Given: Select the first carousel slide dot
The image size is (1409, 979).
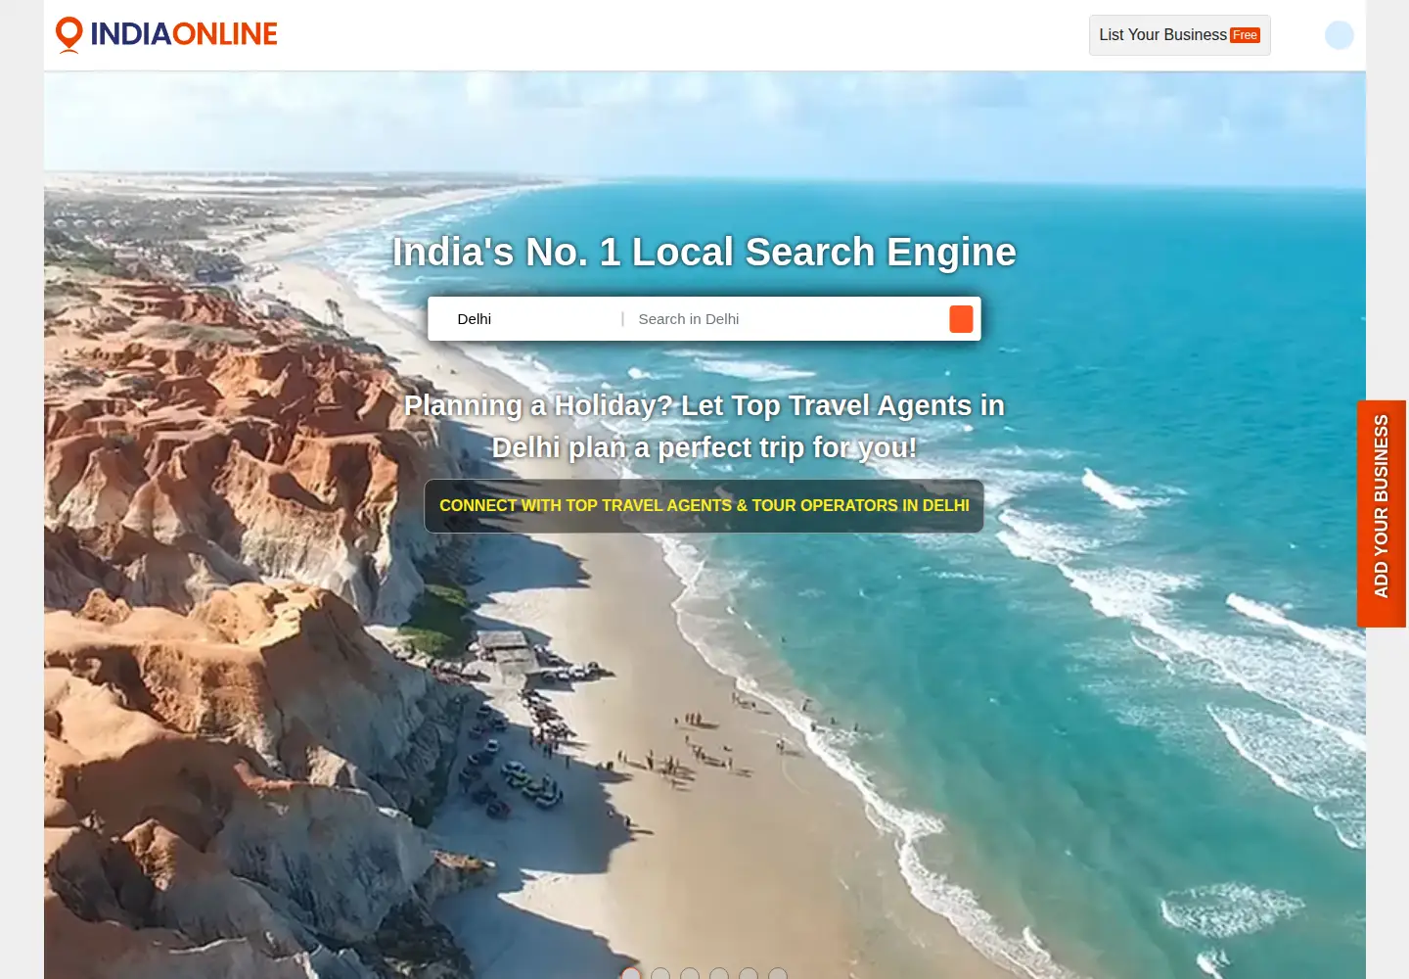Looking at the screenshot, I should (x=631, y=973).
